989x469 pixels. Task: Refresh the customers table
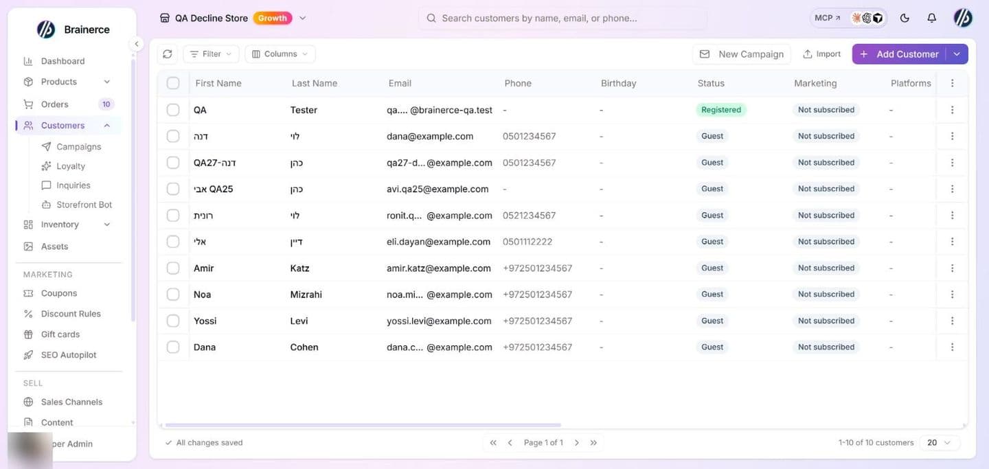click(168, 54)
